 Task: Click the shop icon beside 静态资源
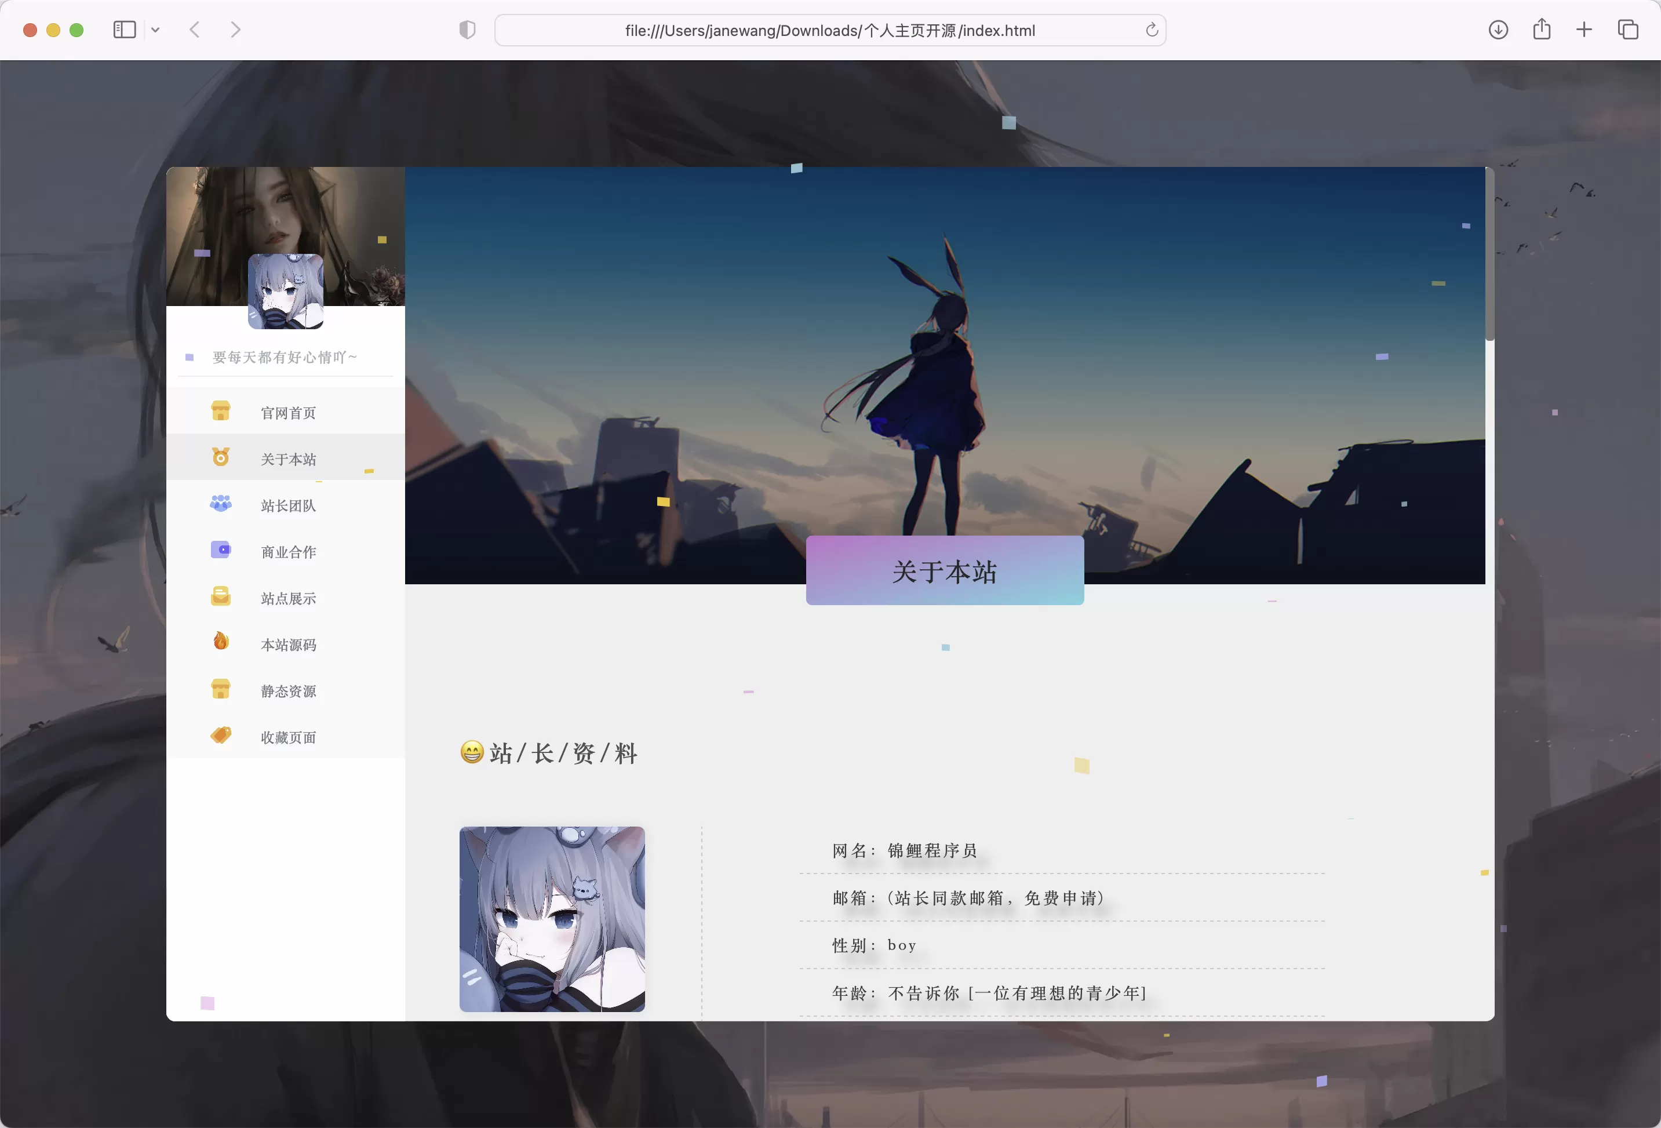221,689
